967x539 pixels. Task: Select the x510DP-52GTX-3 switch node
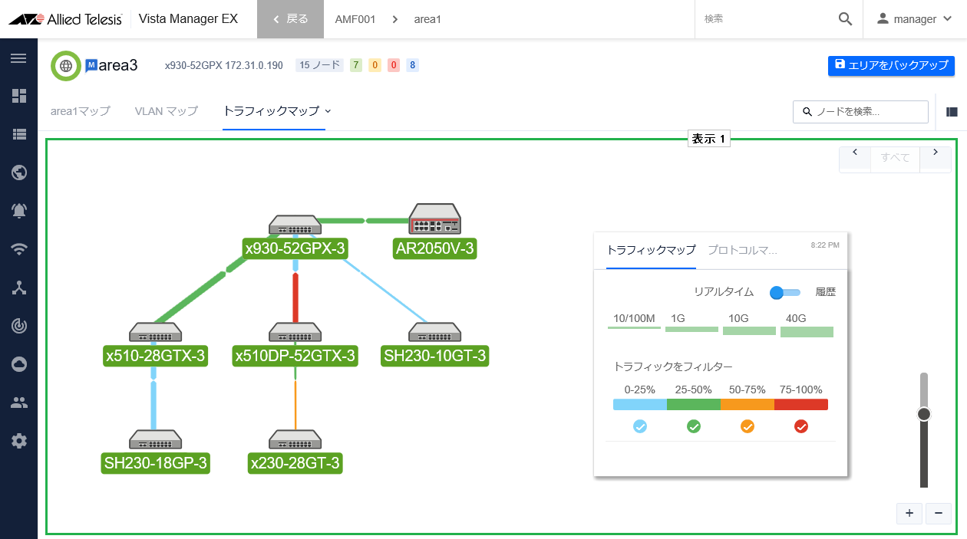click(295, 332)
